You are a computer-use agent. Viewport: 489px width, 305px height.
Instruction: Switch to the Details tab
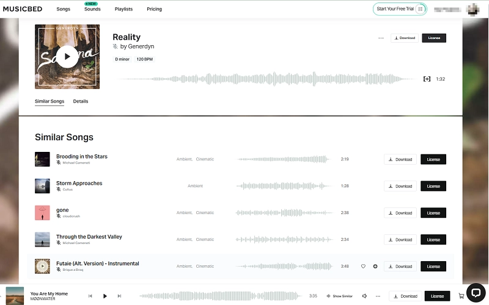(x=81, y=101)
